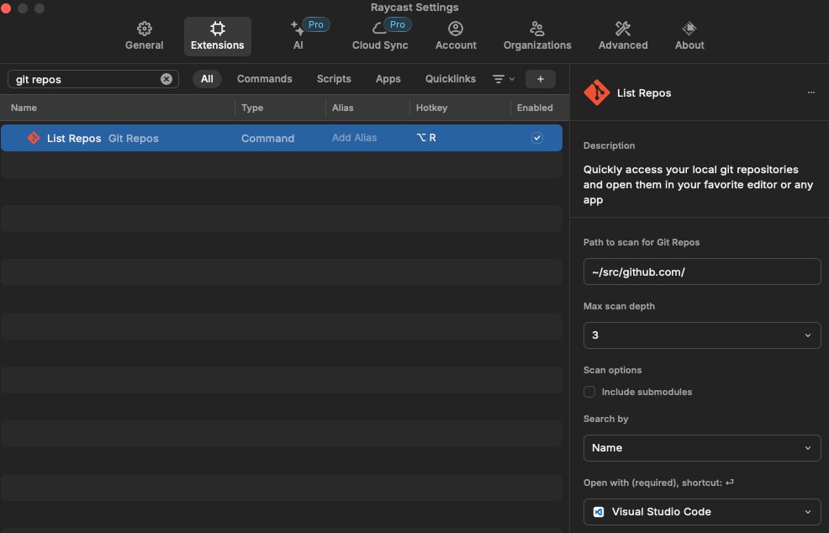Open the filter options dropdown
This screenshot has width=829, height=533.
point(504,79)
